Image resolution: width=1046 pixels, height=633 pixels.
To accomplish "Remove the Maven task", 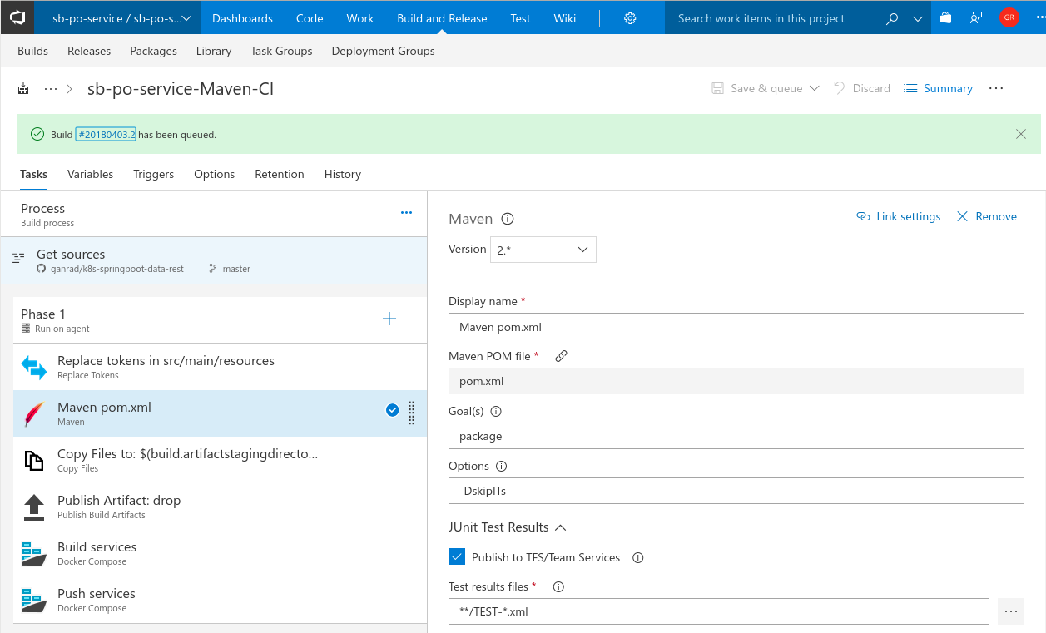I will [986, 216].
